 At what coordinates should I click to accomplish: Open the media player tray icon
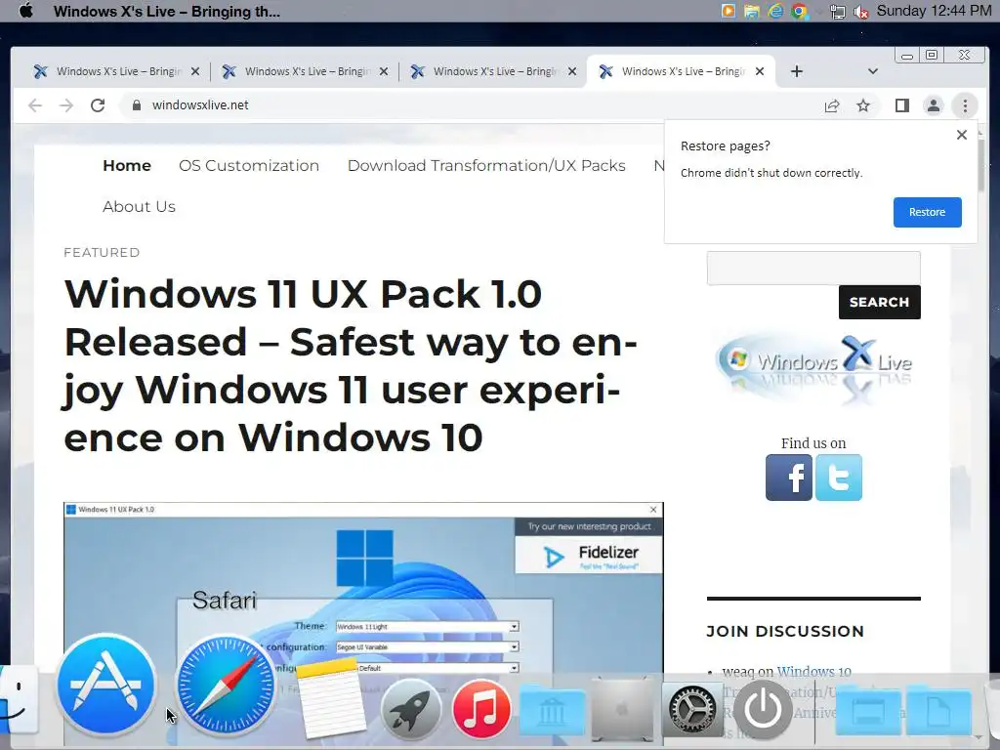[x=728, y=11]
